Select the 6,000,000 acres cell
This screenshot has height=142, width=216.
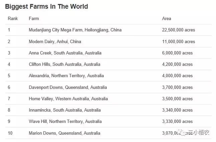177,53
